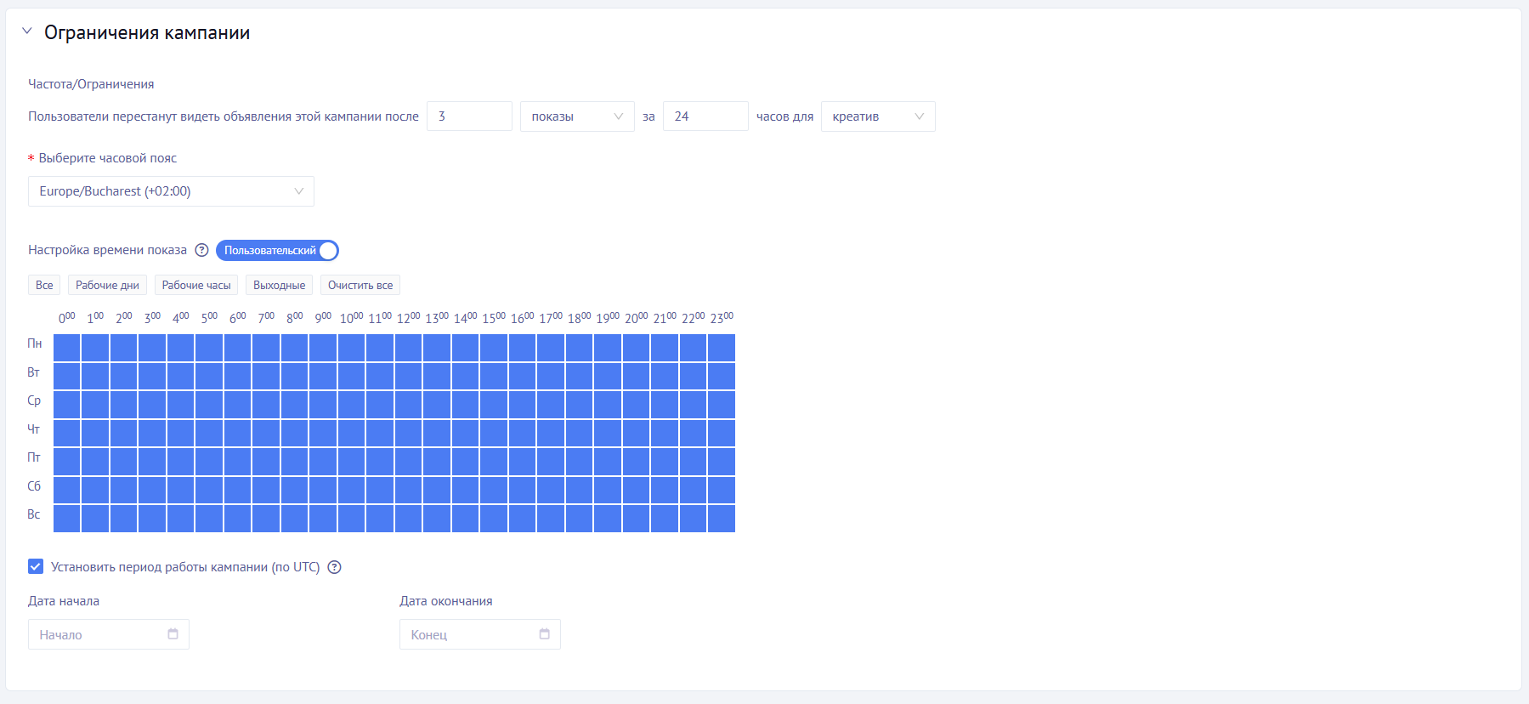Toggle the Пользовательский schedule switch
Image resolution: width=1529 pixels, height=704 pixels.
pyautogui.click(x=277, y=250)
